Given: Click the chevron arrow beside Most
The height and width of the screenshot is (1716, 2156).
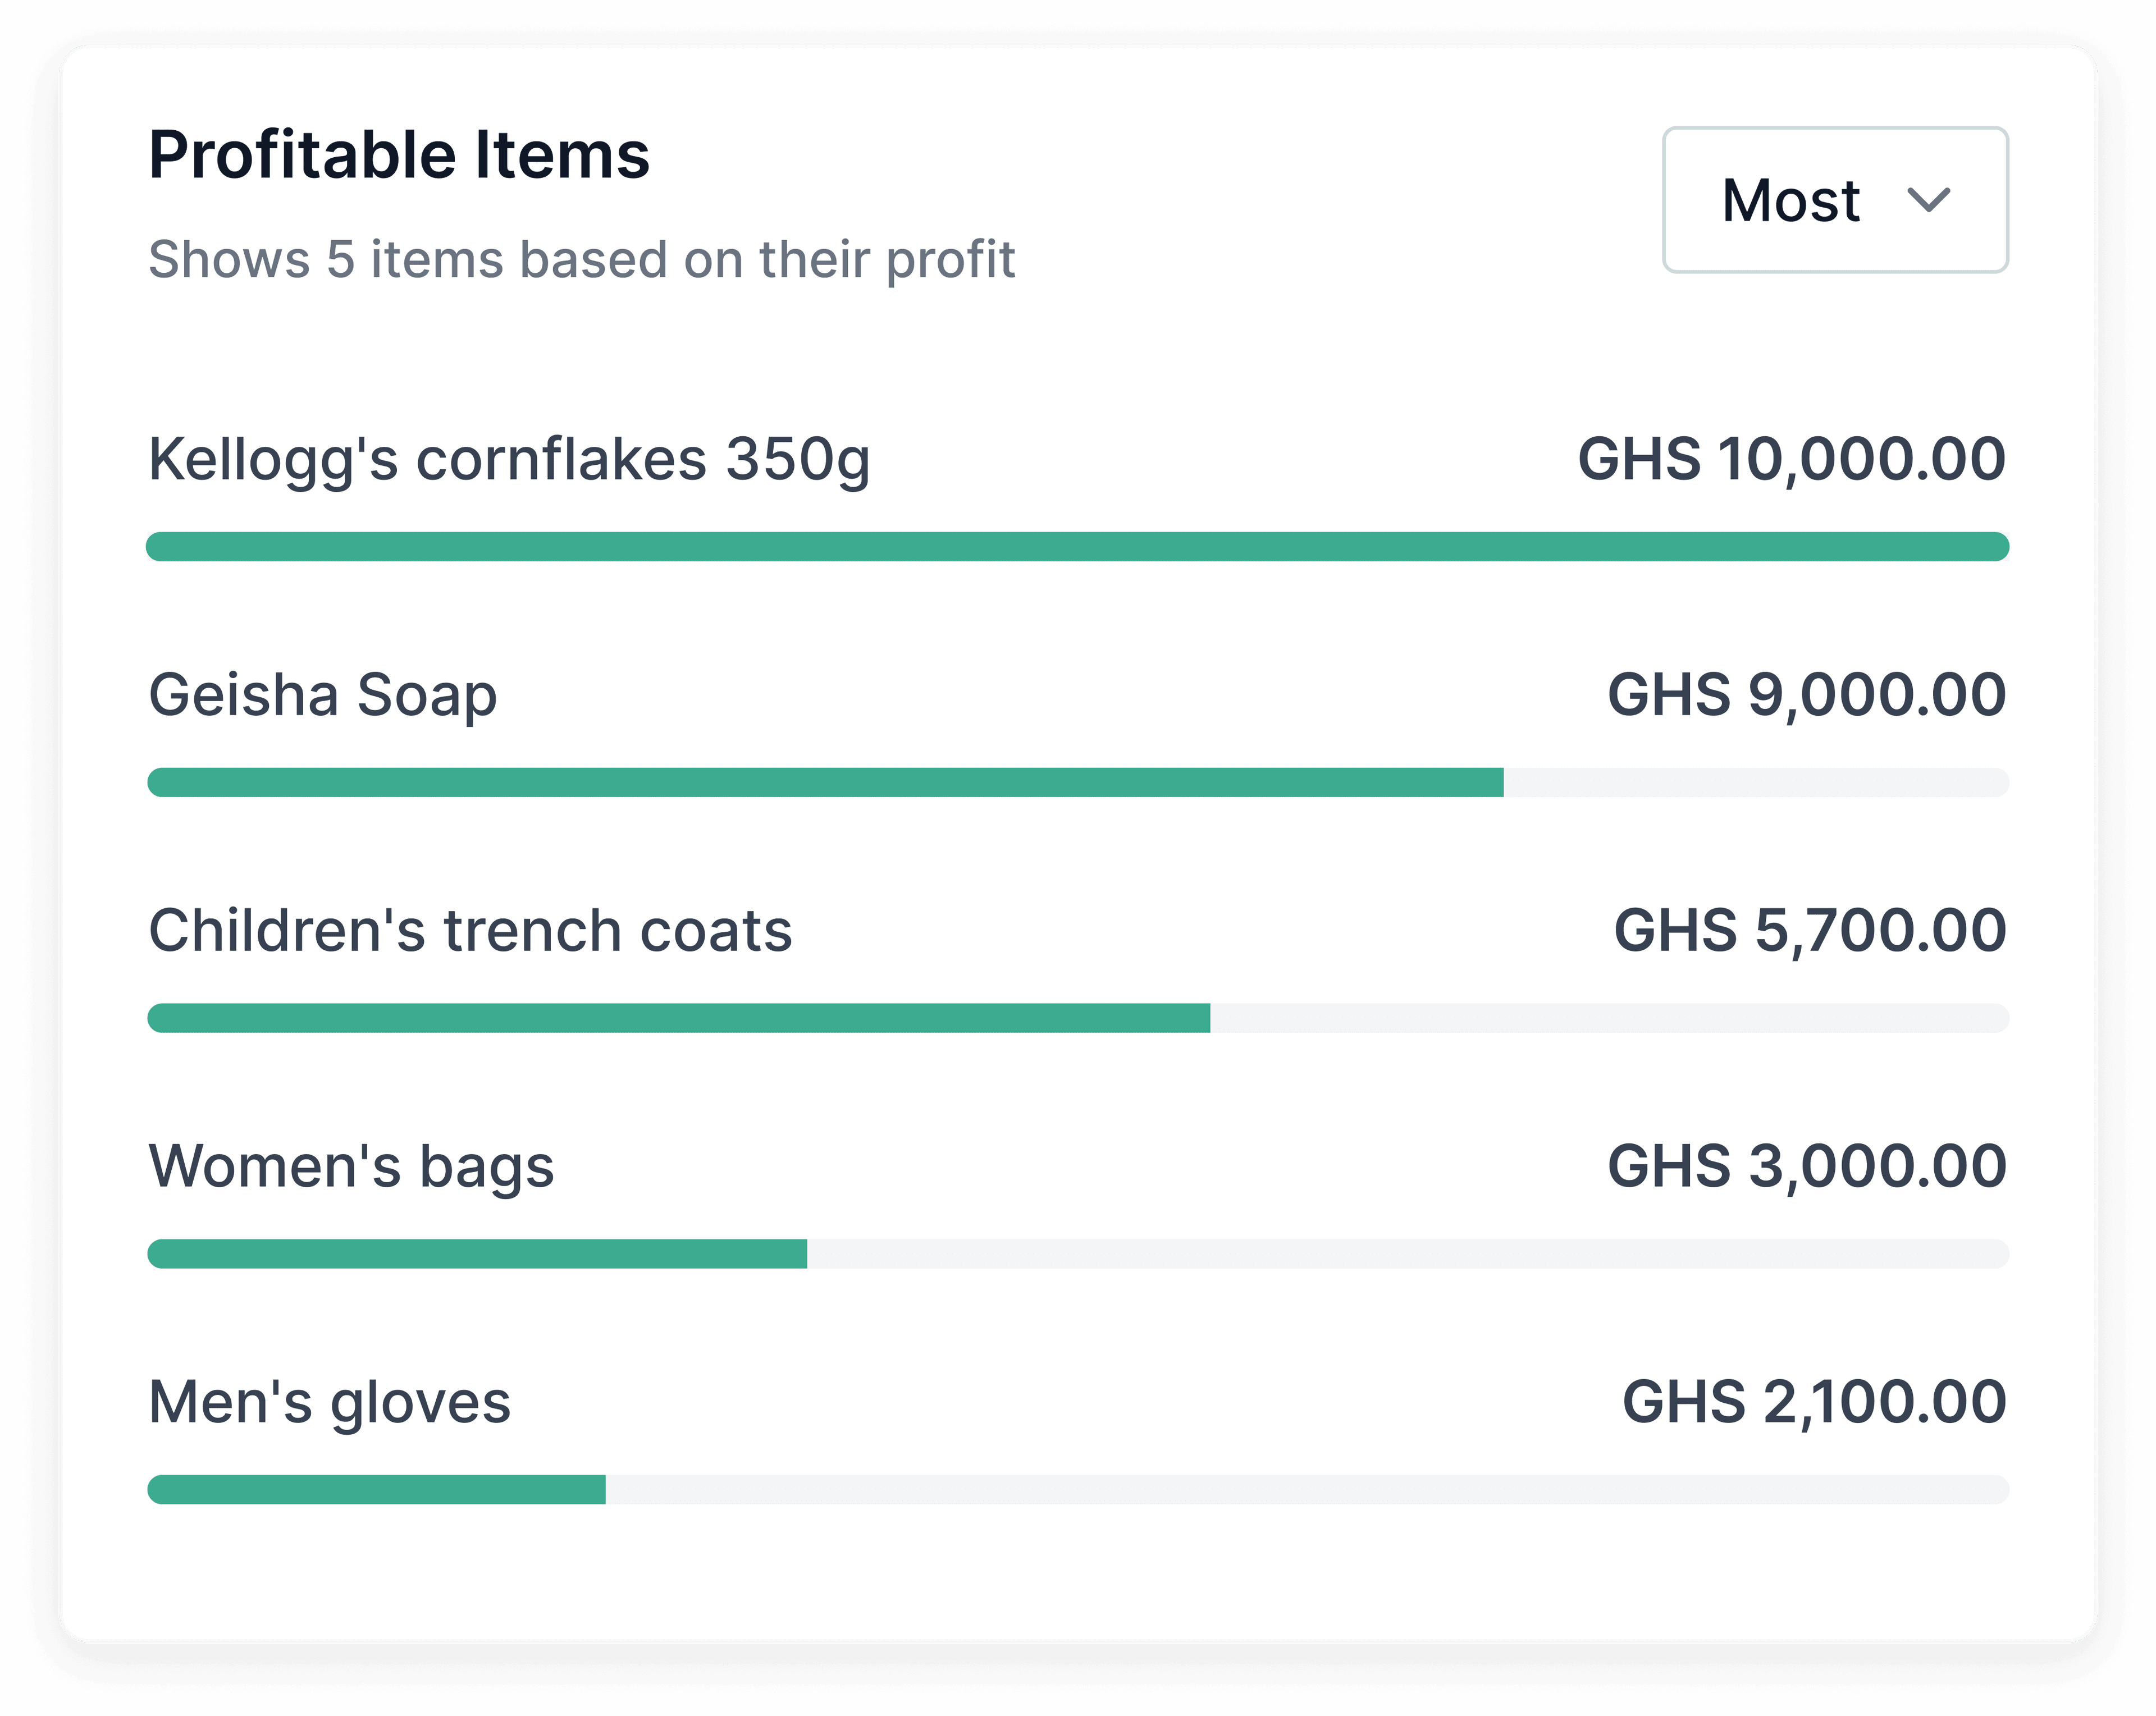Looking at the screenshot, I should point(1928,200).
